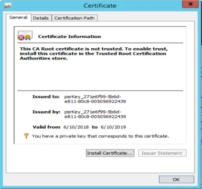Switch to the General tab

(x=18, y=18)
